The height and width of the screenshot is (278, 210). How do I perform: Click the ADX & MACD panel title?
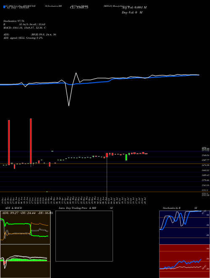click(x=13, y=208)
